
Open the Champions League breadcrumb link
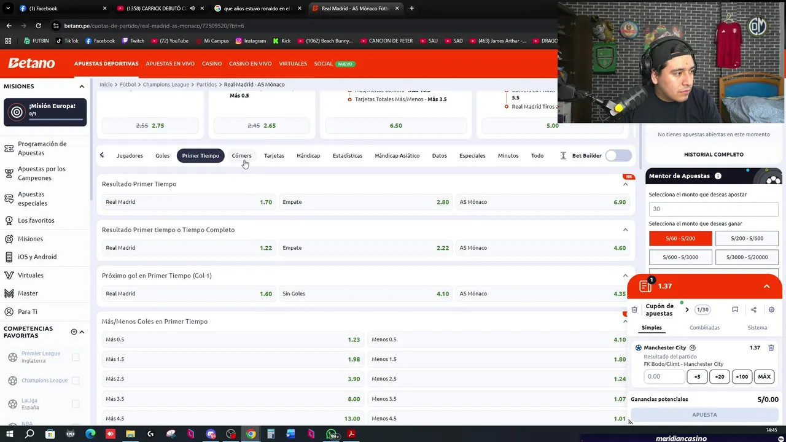point(166,85)
